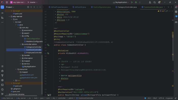Change line separator CRLF in status bar
The width and height of the screenshot is (178, 100).
pyautogui.click(x=155, y=98)
